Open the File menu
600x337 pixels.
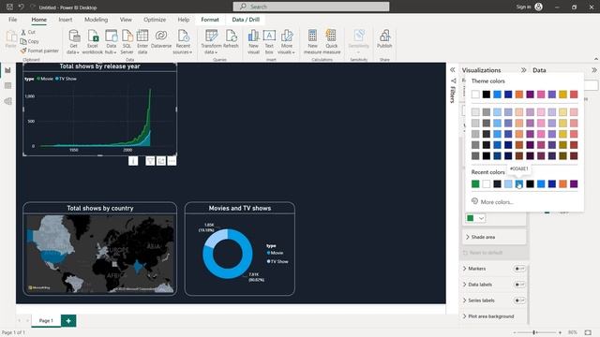click(12, 20)
